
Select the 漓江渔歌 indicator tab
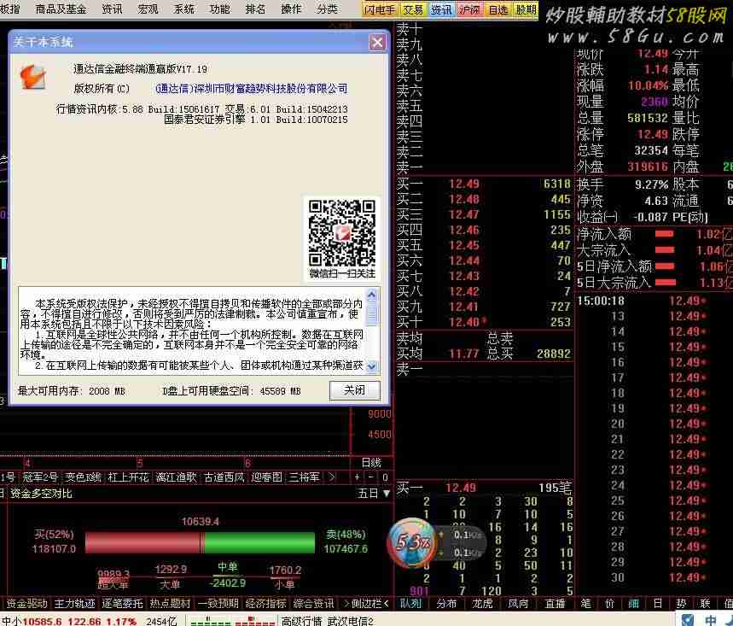pos(177,477)
